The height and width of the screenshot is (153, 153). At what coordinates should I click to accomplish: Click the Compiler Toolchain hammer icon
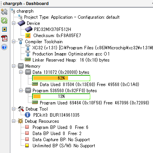click(x=20, y=41)
